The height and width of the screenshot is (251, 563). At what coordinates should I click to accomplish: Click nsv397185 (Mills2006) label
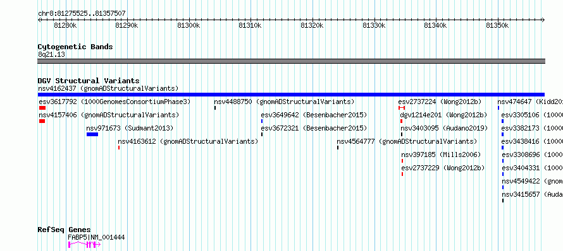(441, 155)
